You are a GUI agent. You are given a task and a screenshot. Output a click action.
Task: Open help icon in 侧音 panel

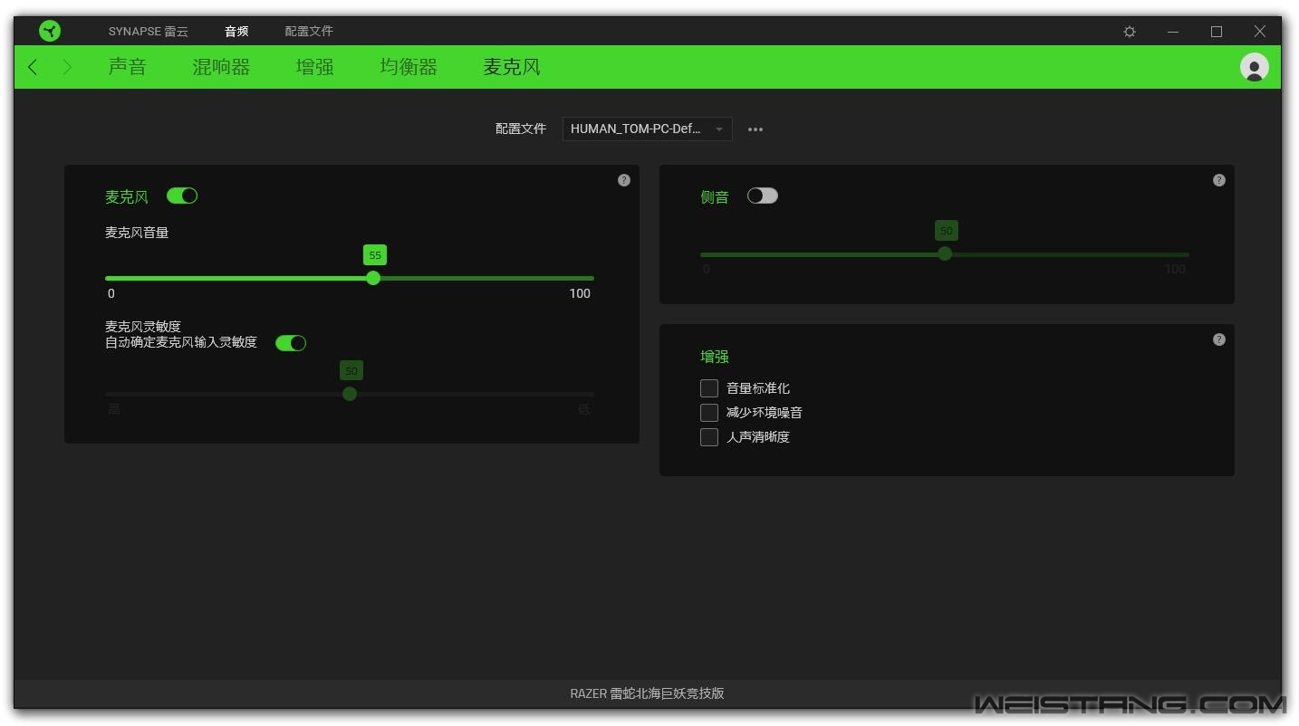[x=1218, y=180]
